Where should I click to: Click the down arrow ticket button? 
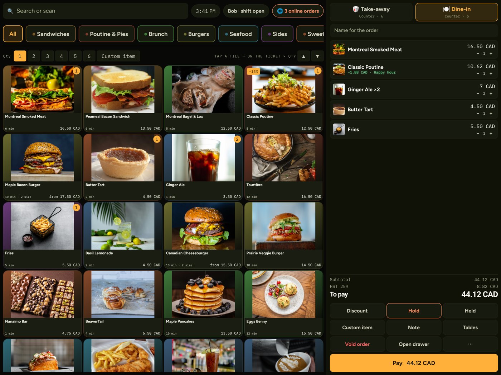[317, 56]
